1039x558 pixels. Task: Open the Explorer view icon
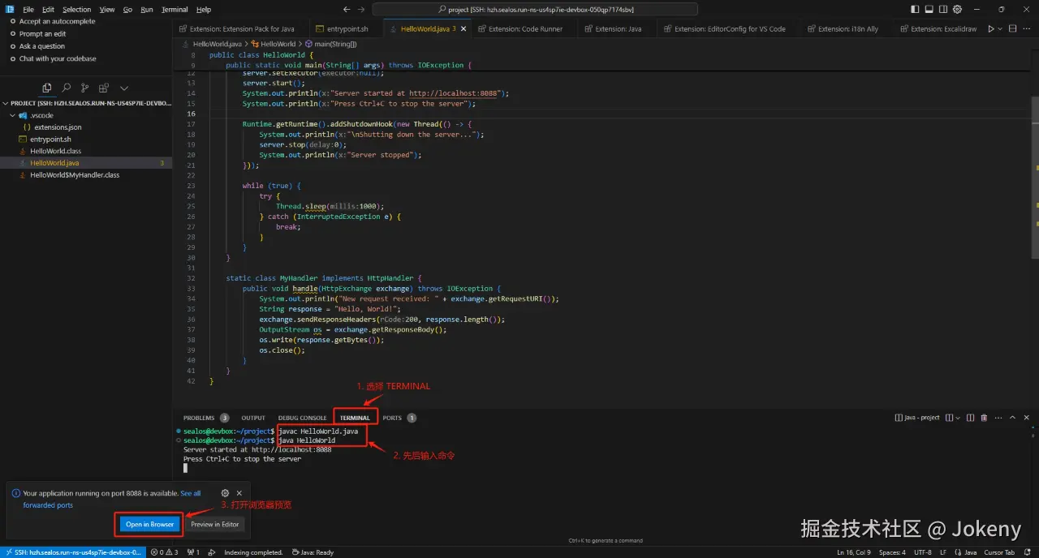tap(47, 88)
